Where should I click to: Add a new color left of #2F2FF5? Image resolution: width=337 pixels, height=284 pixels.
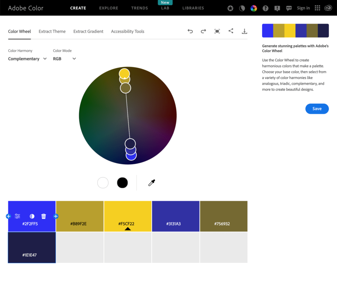8,216
